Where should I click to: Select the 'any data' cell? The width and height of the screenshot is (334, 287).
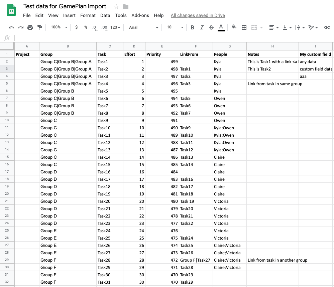click(316, 61)
